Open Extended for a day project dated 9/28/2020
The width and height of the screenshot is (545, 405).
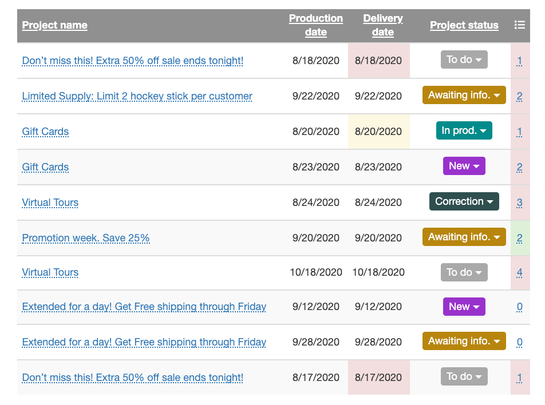click(x=144, y=342)
